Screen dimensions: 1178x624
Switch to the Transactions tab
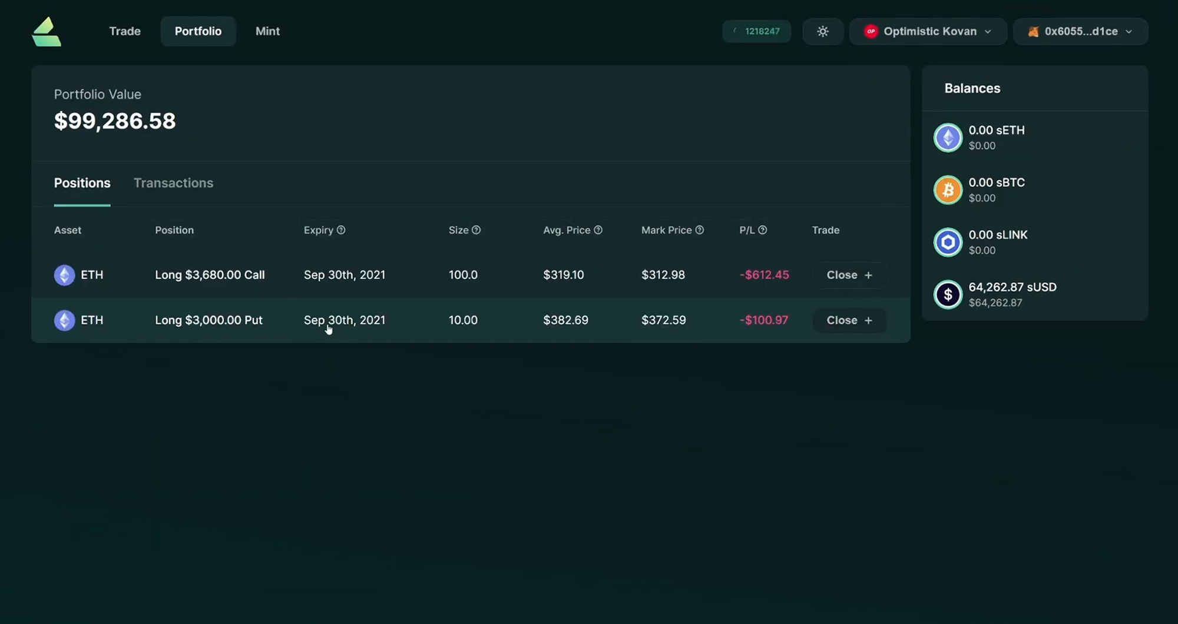click(x=173, y=183)
